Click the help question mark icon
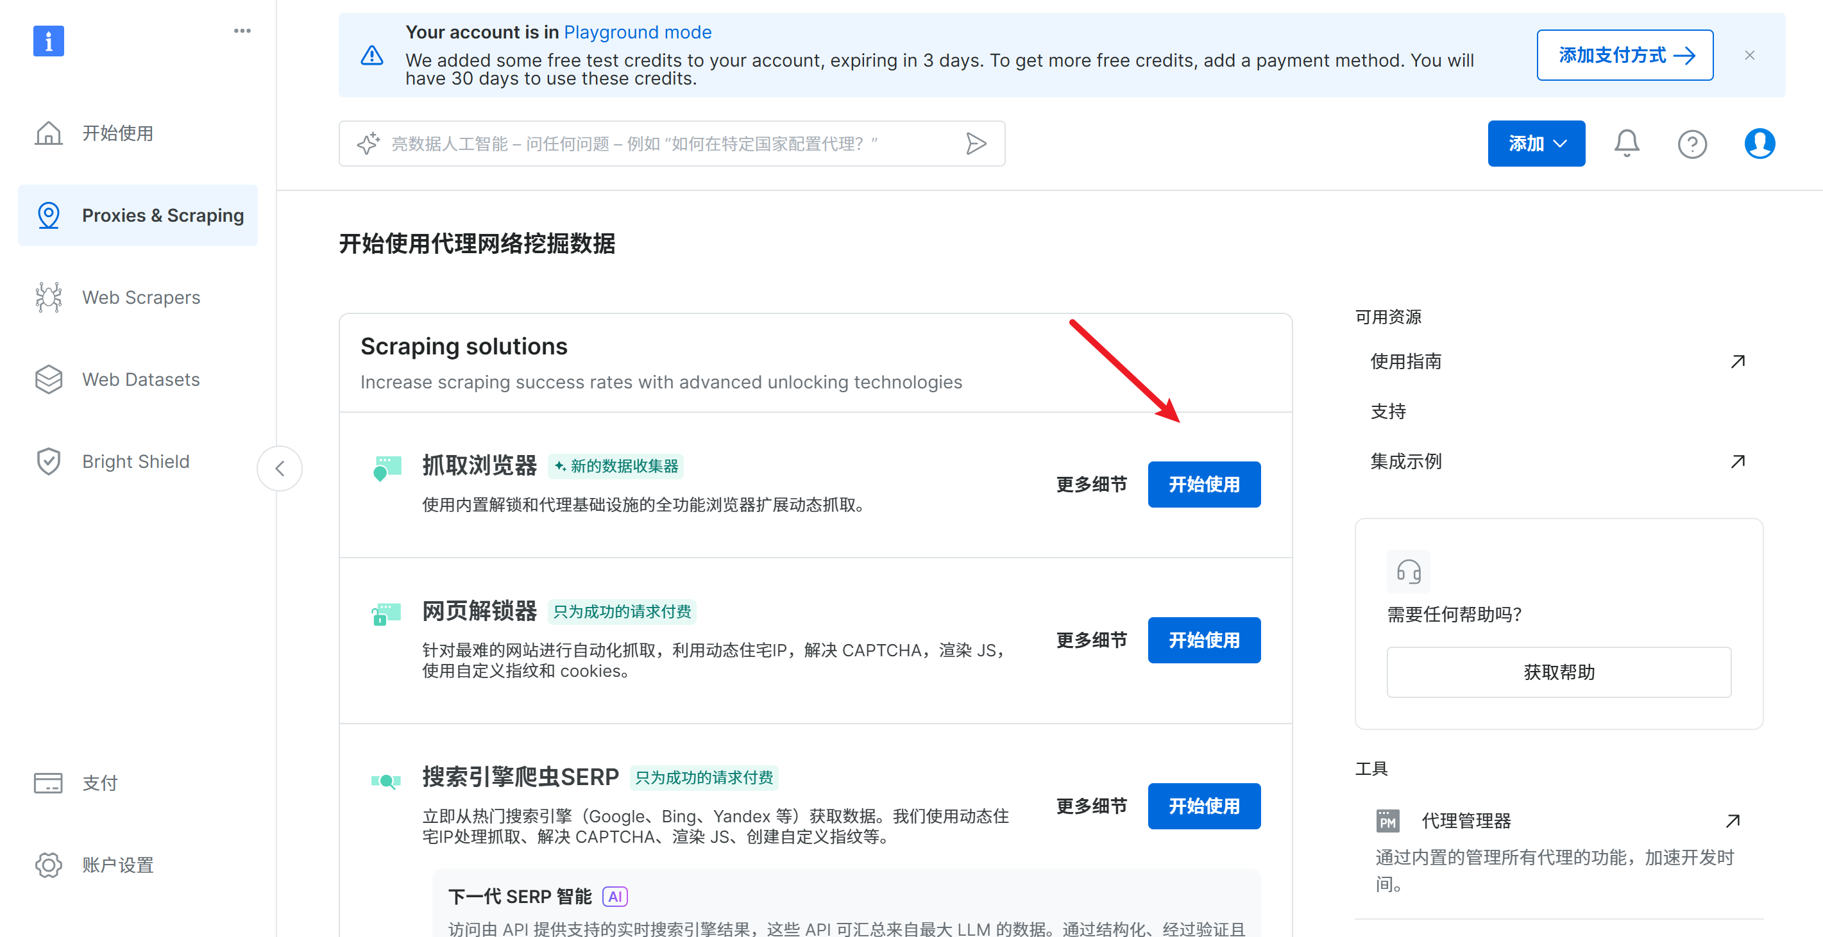This screenshot has height=937, width=1823. pos(1692,144)
